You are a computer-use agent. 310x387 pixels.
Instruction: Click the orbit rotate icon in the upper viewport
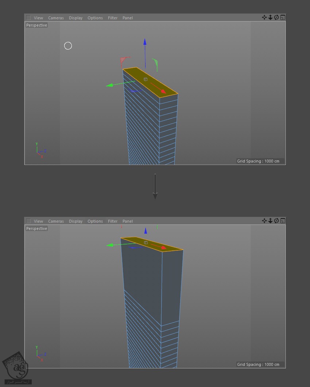[276, 17]
